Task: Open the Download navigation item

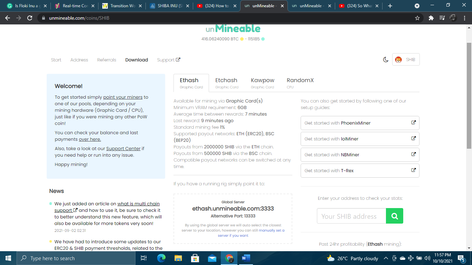Action: tap(136, 60)
